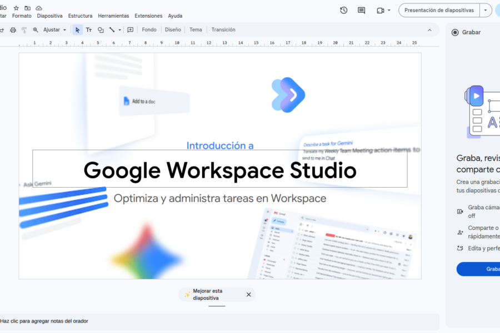Screen dimensions: 500x333
Task: Start Presentación de diapositivas
Action: point(439,10)
